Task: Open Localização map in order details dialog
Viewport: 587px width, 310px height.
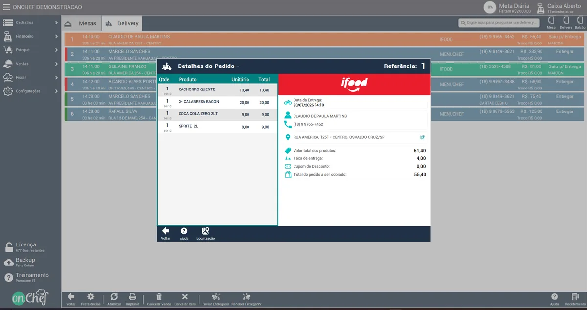Action: (x=205, y=233)
